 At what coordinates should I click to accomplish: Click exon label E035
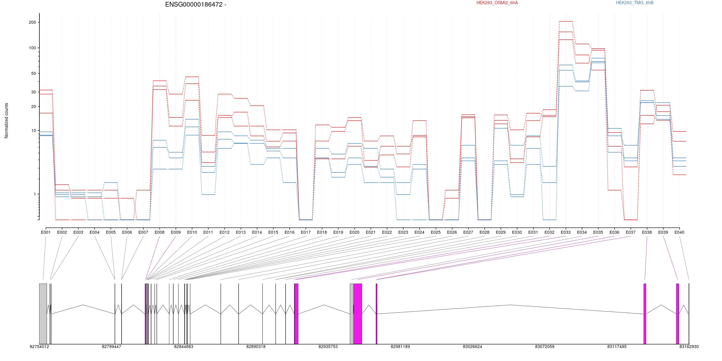598,232
